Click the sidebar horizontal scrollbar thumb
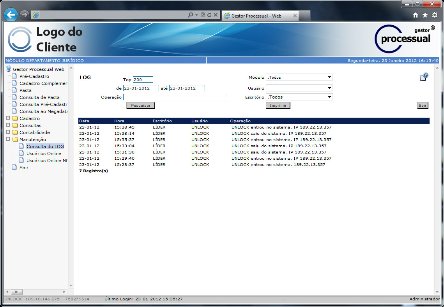The width and height of the screenshot is (444, 307). coord(16,292)
